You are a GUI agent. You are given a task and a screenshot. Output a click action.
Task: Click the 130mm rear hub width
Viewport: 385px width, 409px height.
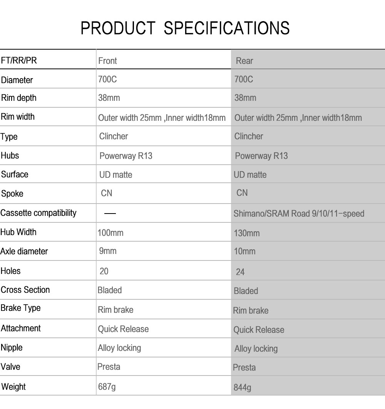(x=247, y=233)
